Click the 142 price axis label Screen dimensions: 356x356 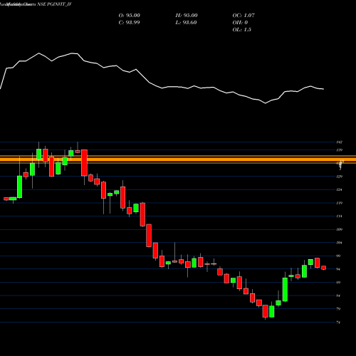(x=339, y=142)
